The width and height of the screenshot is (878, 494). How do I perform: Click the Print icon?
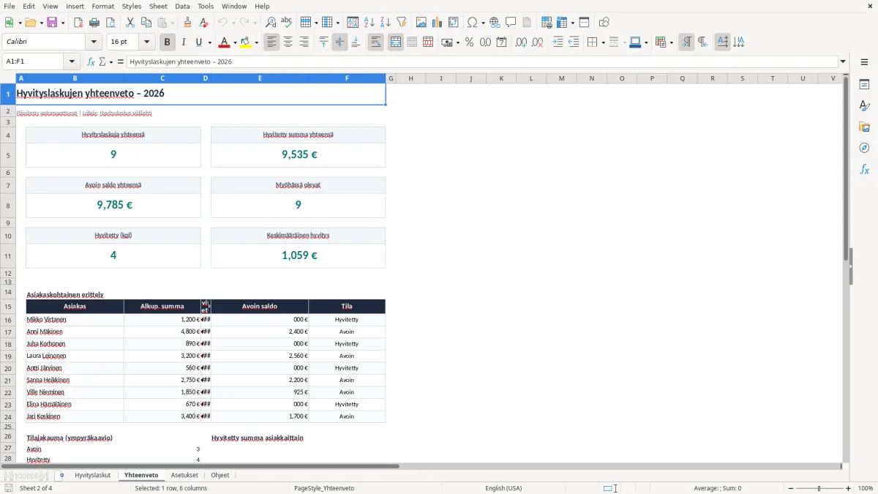(x=94, y=23)
